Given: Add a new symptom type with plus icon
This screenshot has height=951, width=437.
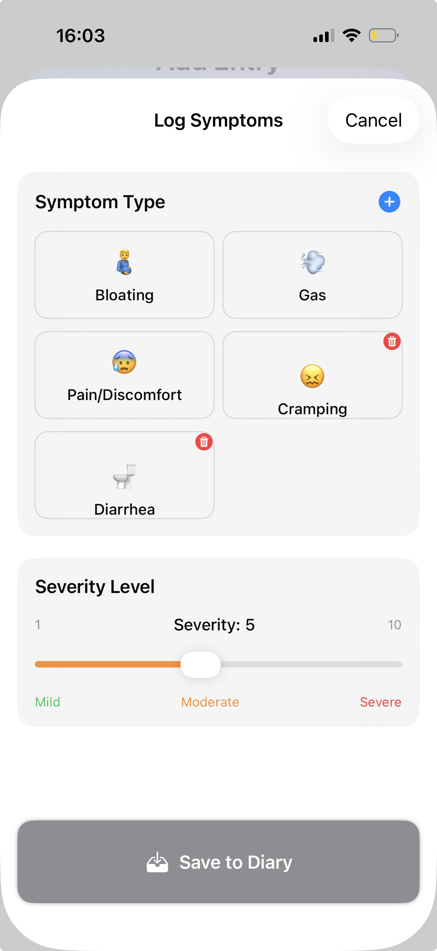Looking at the screenshot, I should pos(389,202).
